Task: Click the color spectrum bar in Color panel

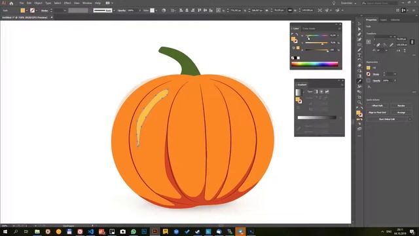Action: [x=315, y=64]
